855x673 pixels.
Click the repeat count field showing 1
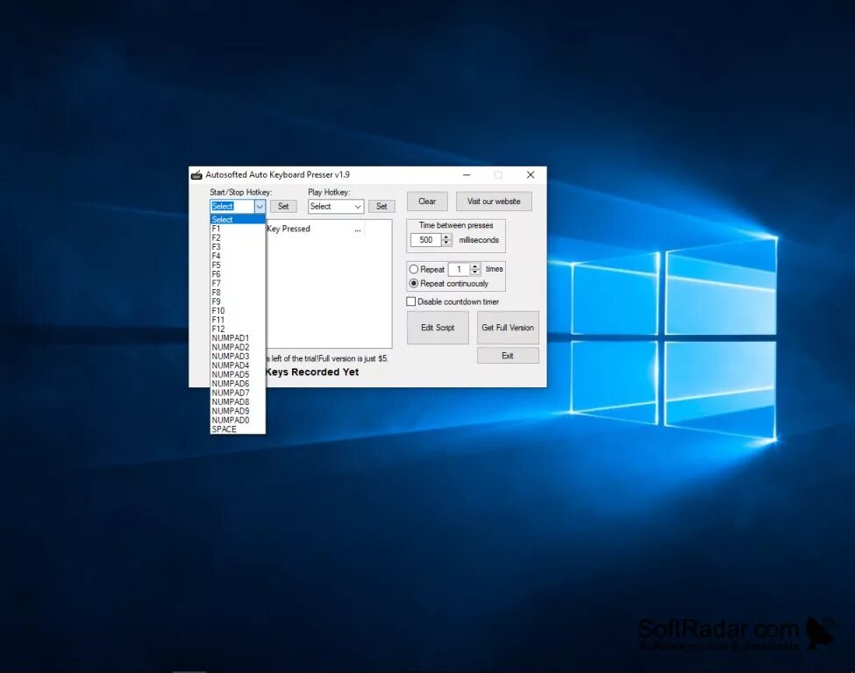click(x=460, y=269)
